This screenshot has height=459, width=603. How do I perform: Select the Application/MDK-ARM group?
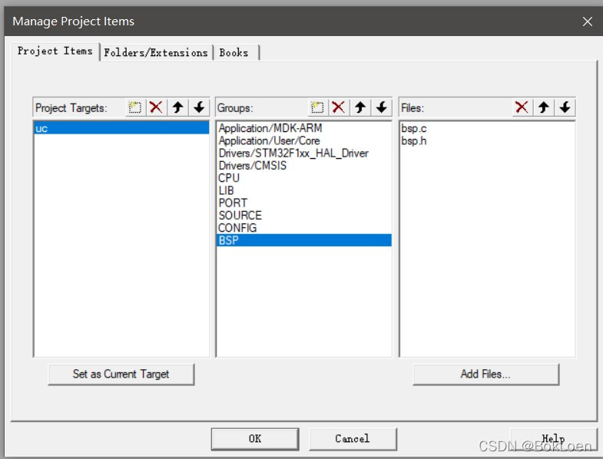tap(304, 128)
